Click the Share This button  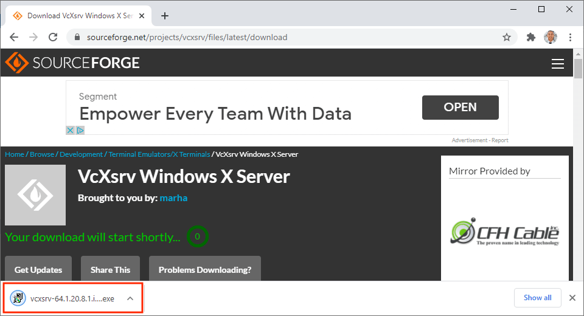110,269
